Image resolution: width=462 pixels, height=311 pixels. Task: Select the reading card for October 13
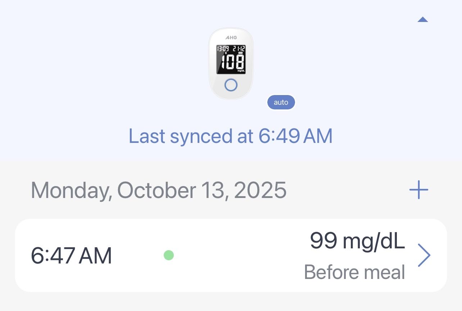pos(231,255)
